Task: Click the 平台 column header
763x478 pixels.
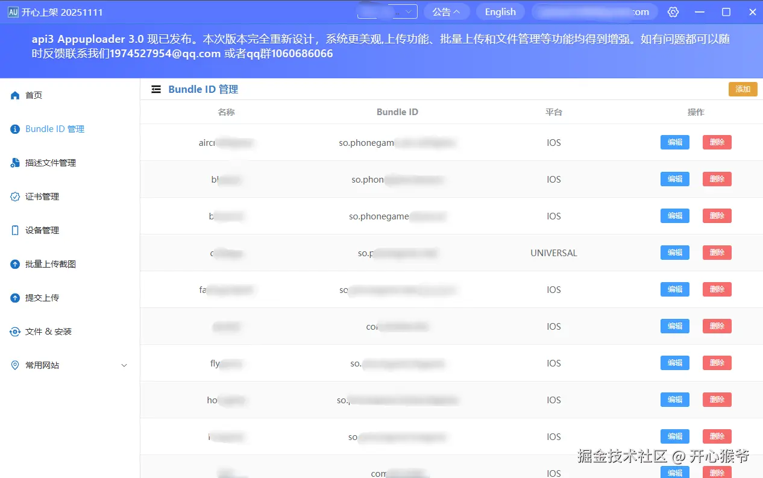Action: pyautogui.click(x=554, y=112)
